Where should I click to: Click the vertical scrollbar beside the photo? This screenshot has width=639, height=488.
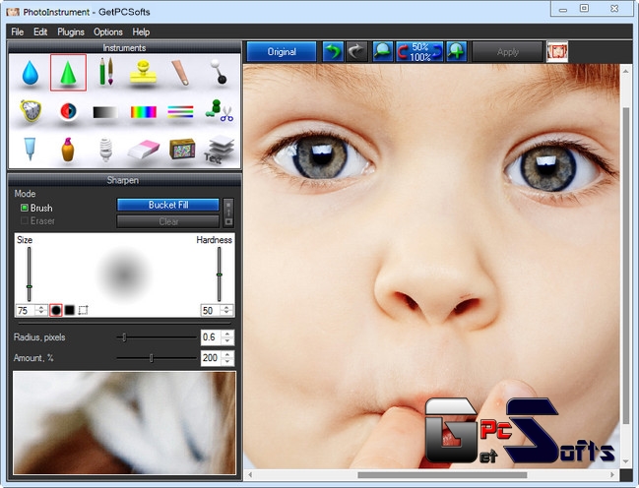click(626, 266)
